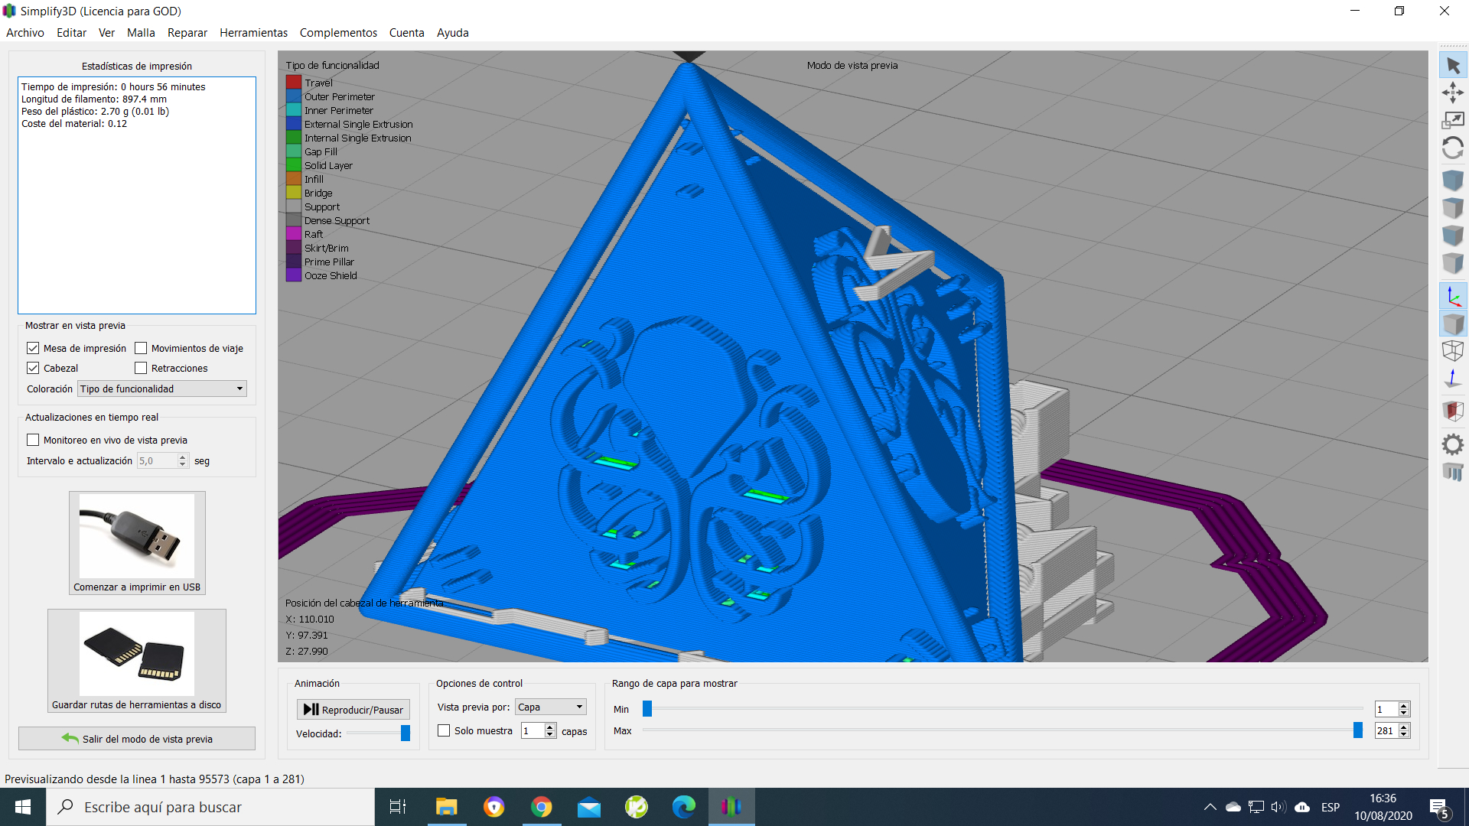Toggle Mesa de impresión checkbox
This screenshot has height=826, width=1469.
coord(33,349)
